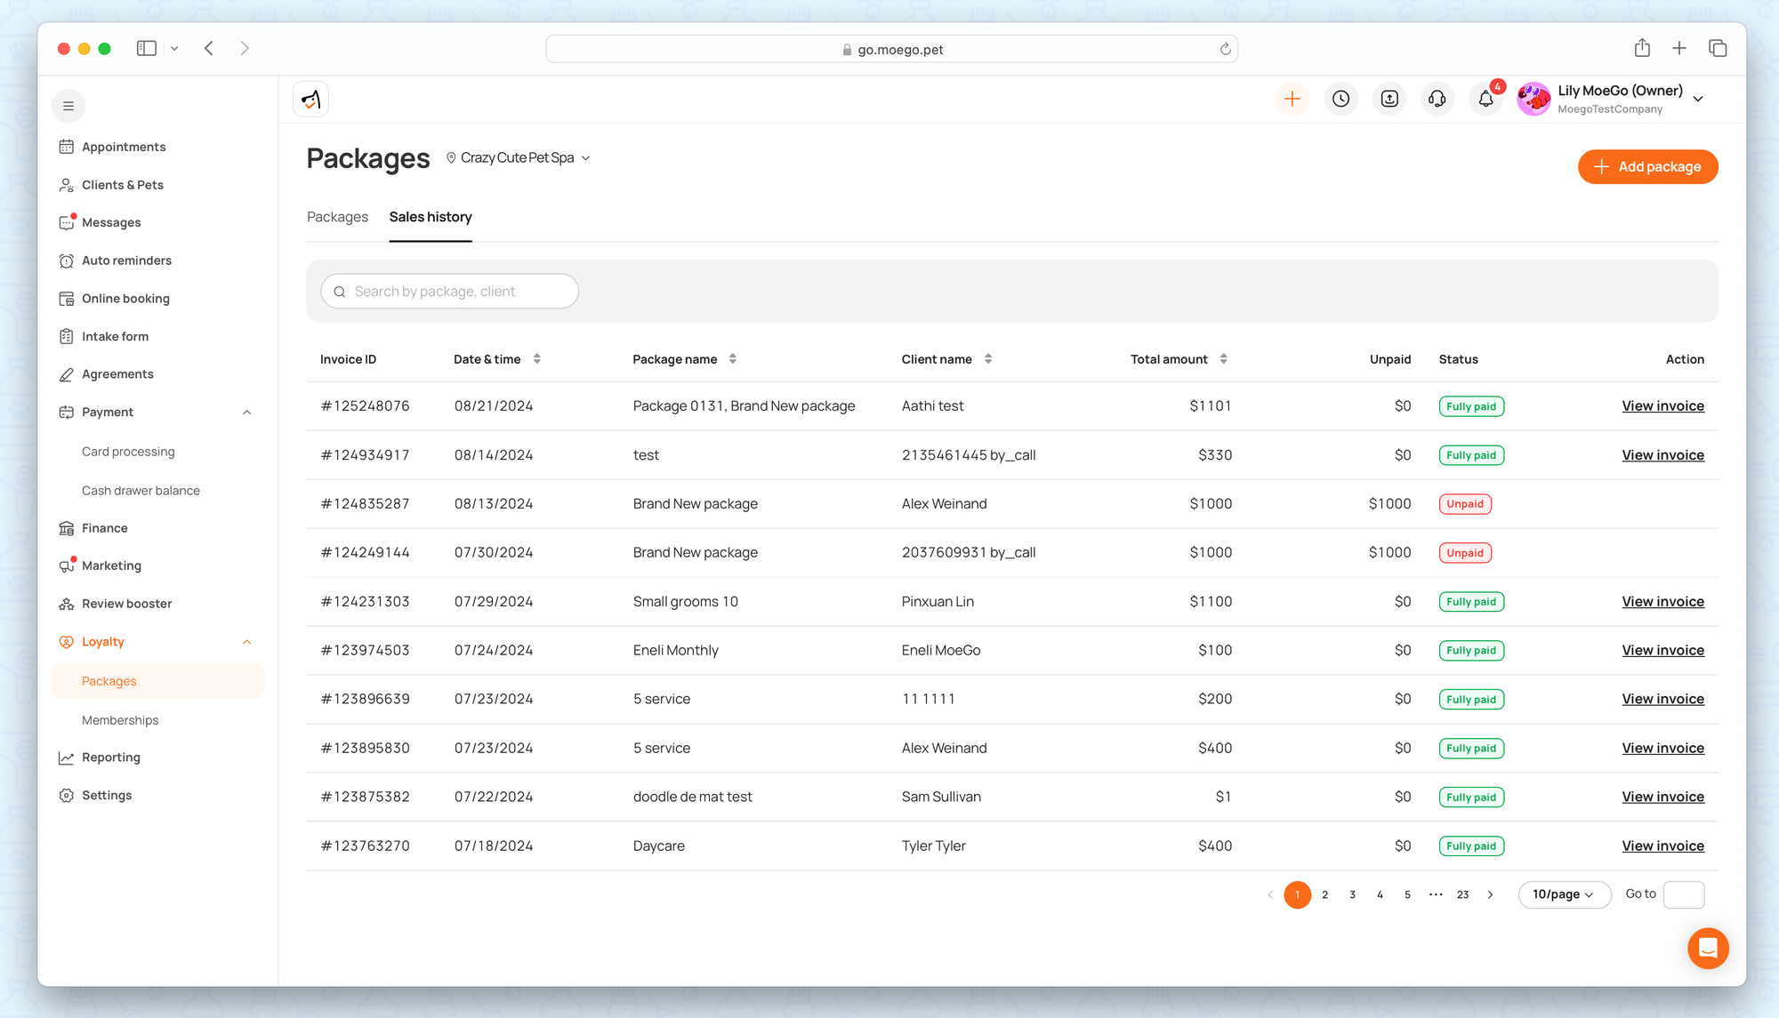Sort by Date & time column
The image size is (1779, 1018).
[536, 359]
